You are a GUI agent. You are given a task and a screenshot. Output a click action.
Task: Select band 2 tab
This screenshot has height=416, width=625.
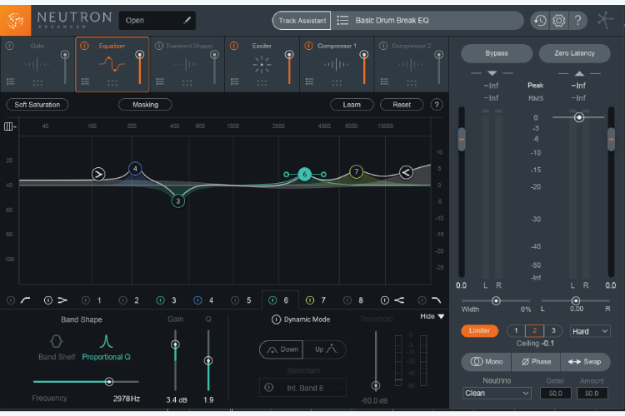click(129, 300)
